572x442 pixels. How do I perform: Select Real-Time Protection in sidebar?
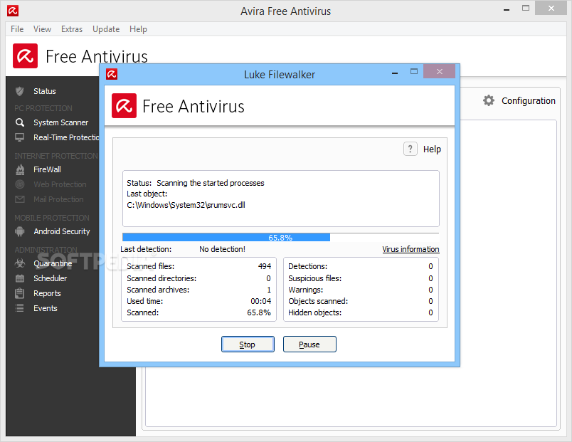click(x=66, y=137)
